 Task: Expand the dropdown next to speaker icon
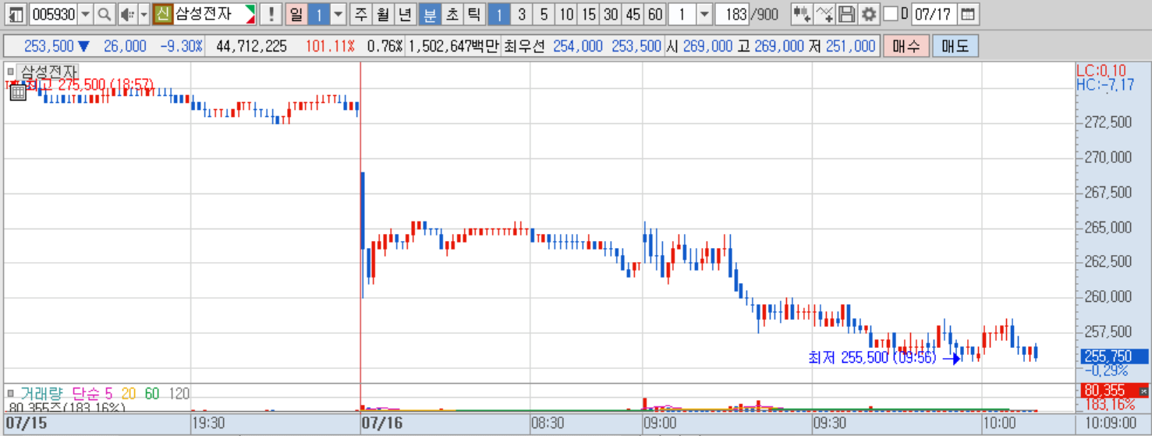click(x=144, y=14)
